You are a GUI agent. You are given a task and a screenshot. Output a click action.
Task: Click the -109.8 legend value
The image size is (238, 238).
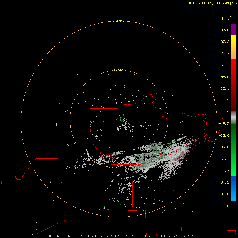pyautogui.click(x=223, y=194)
